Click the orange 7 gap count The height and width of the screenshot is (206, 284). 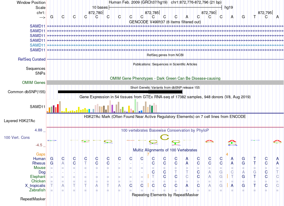pyautogui.click(x=148, y=154)
